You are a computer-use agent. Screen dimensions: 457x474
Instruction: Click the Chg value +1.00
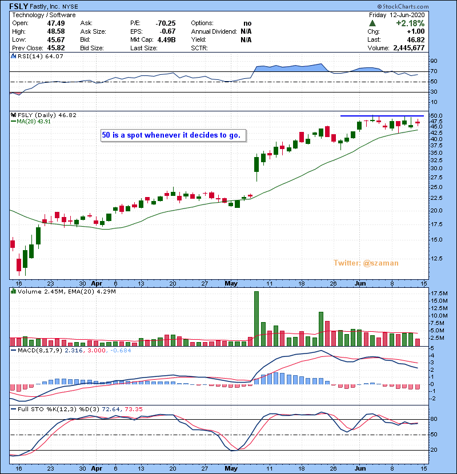pos(415,31)
